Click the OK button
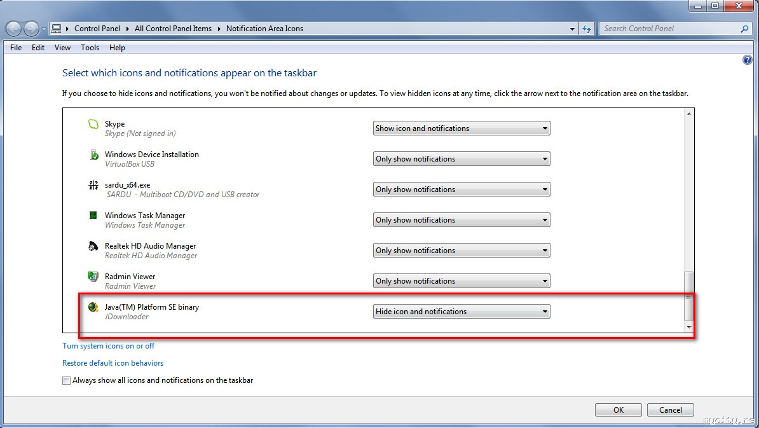 [618, 410]
